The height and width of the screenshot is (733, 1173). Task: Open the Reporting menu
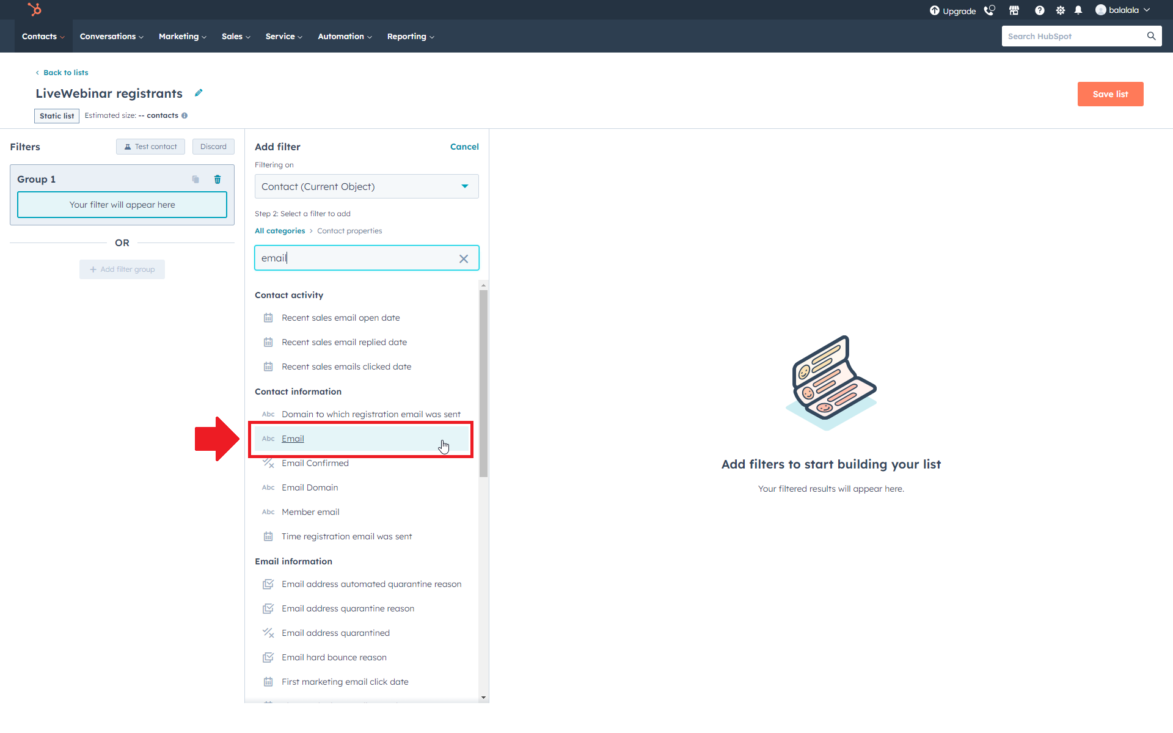click(x=411, y=37)
